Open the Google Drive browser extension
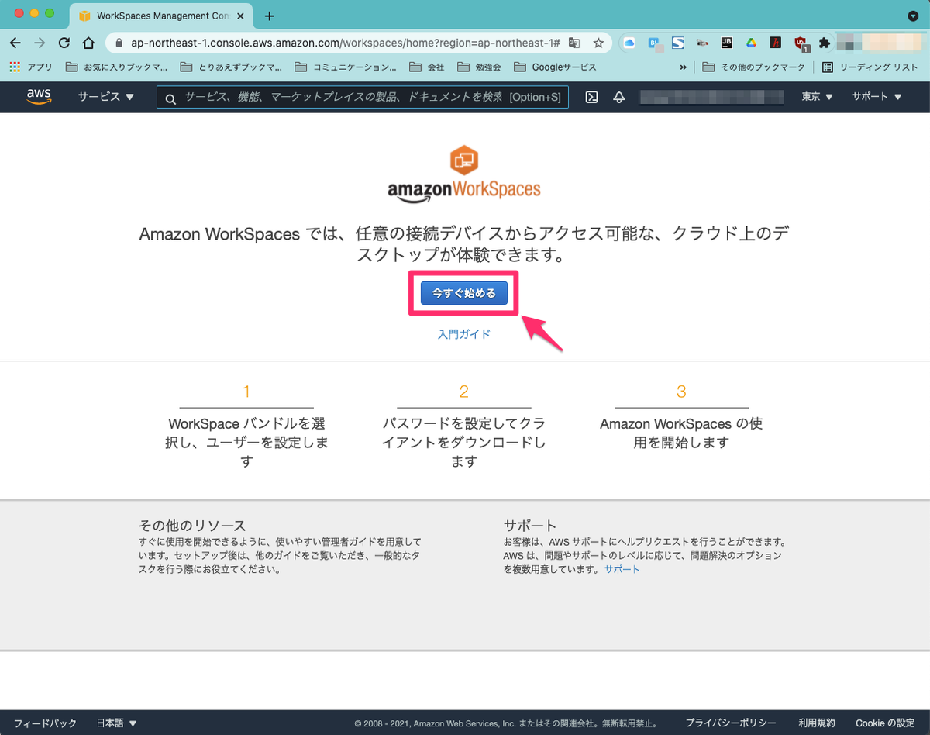930x735 pixels. point(752,43)
